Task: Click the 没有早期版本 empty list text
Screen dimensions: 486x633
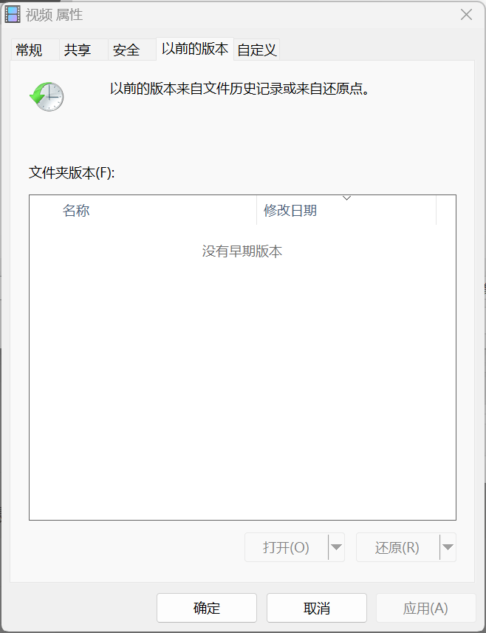Action: (242, 251)
